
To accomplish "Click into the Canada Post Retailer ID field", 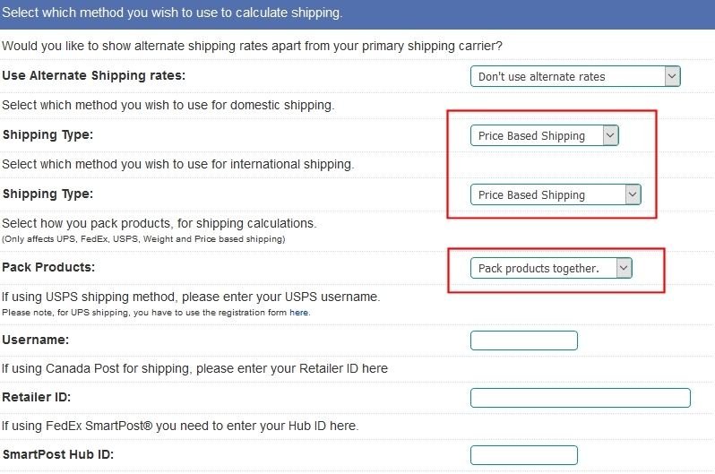I will click(x=581, y=398).
